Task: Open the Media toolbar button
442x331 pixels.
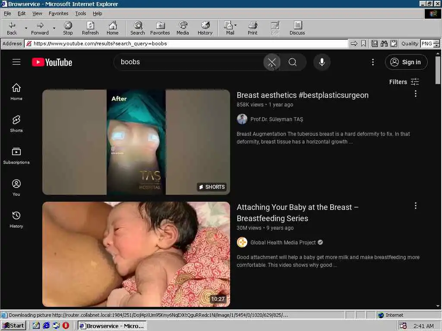Action: (x=183, y=28)
